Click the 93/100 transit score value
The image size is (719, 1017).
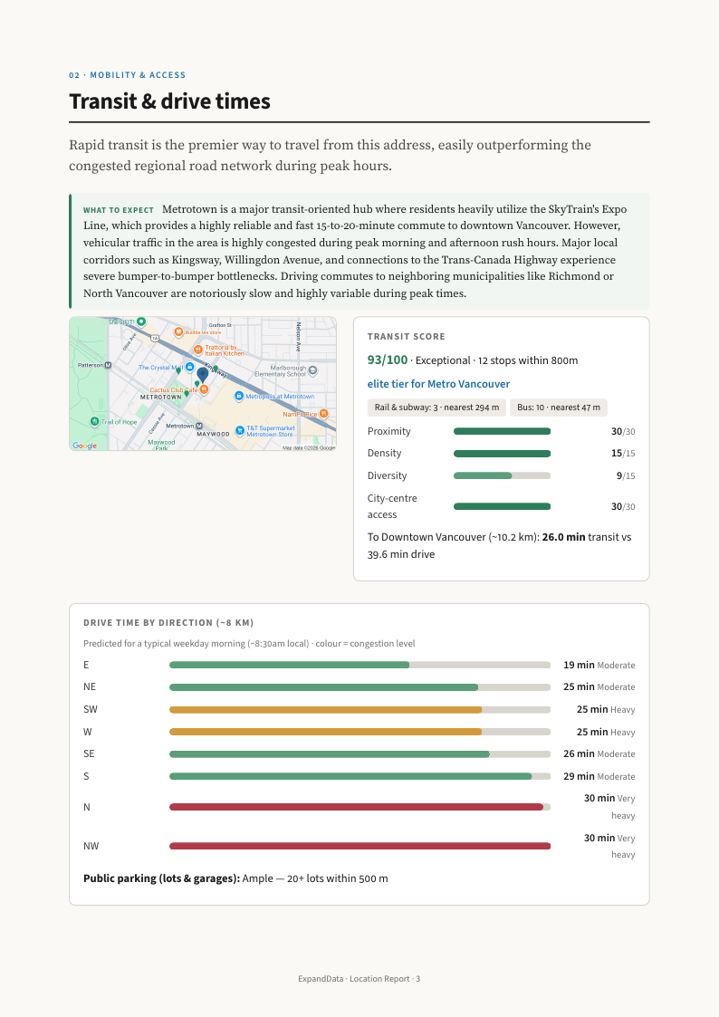[x=387, y=360]
